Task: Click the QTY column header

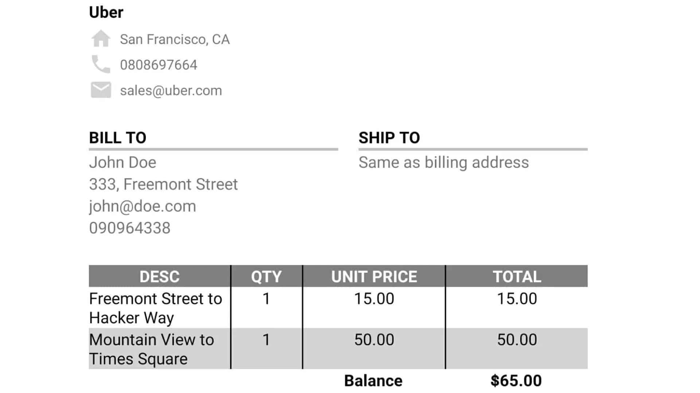Action: [267, 276]
